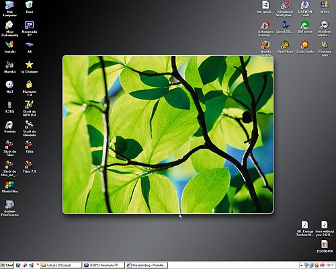Open the Kosz recycle bin icon
The image size is (336, 269).
30,7
